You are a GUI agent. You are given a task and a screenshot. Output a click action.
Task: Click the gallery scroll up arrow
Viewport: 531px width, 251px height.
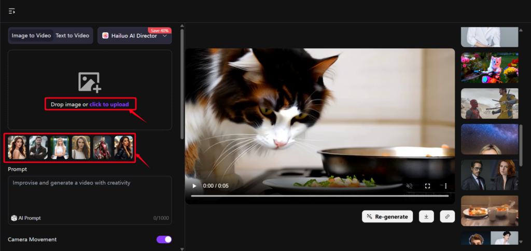[521, 30]
